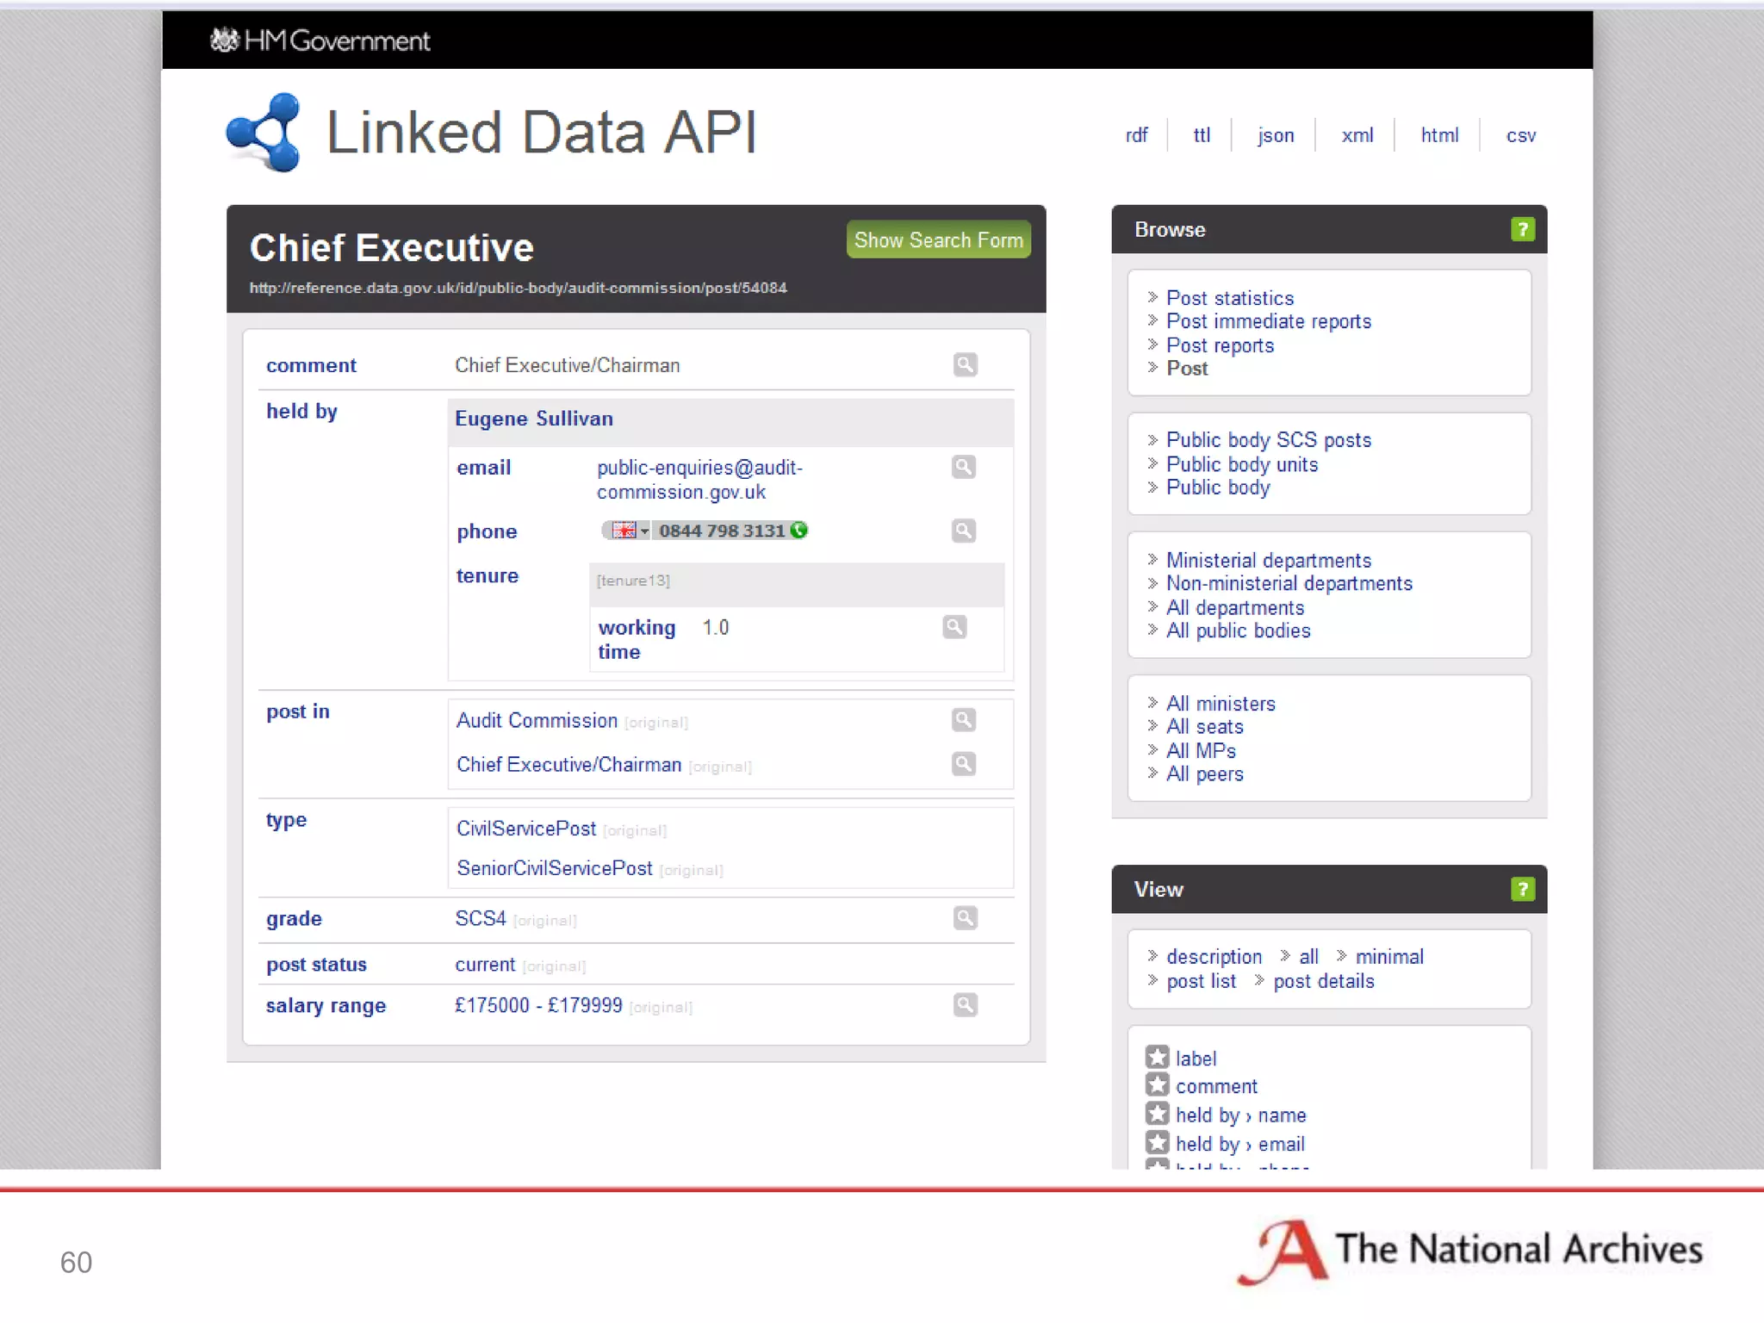Click magnifier icon in salary range row
This screenshot has width=1764, height=1323.
pyautogui.click(x=965, y=1004)
